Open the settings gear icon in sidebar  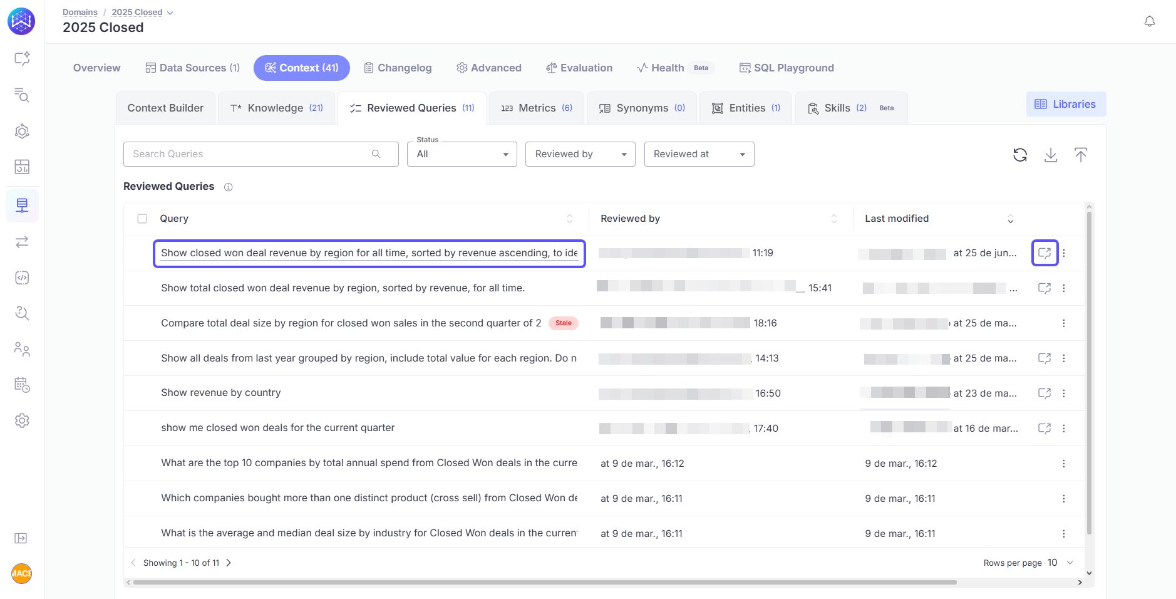(22, 420)
